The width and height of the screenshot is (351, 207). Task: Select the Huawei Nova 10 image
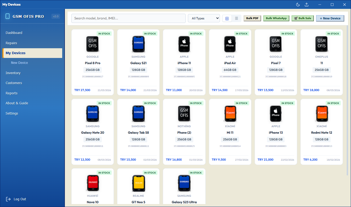click(x=93, y=183)
